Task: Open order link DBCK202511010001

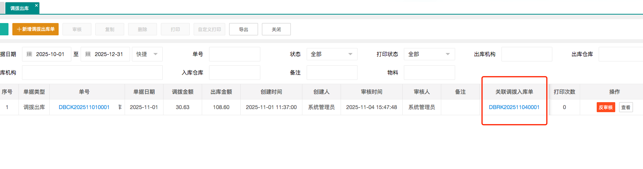Action: pos(84,107)
